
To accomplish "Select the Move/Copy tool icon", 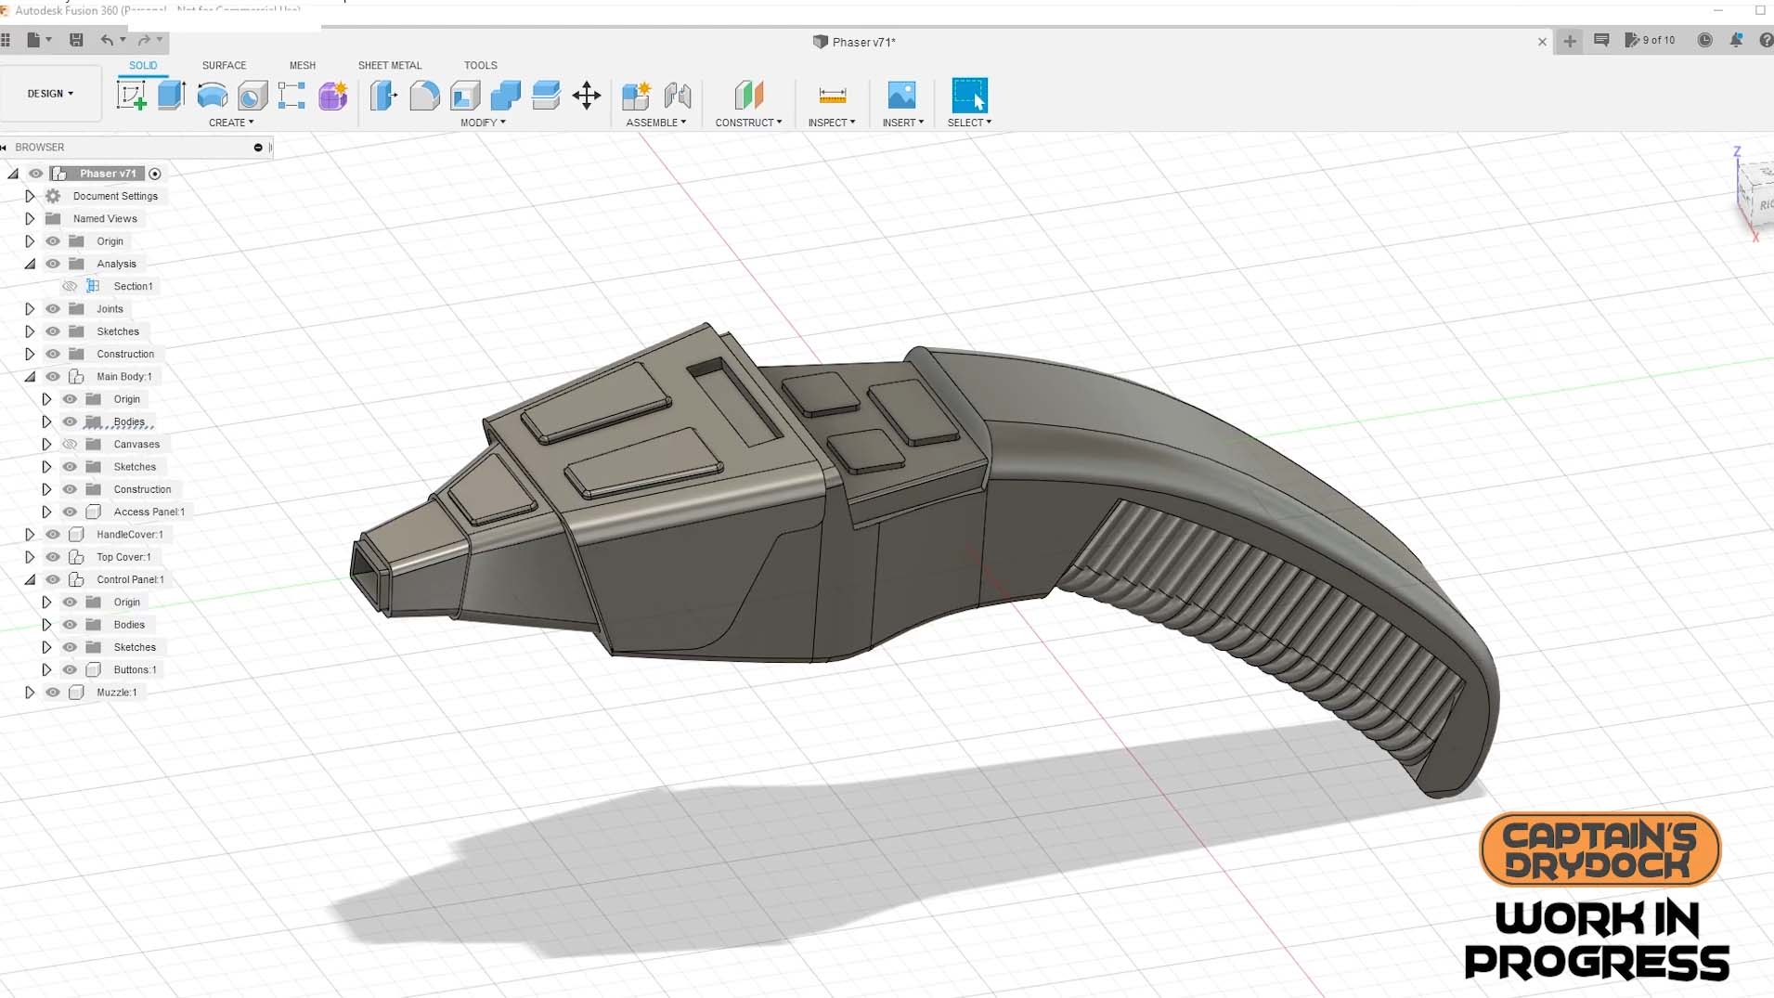I will (x=587, y=95).
